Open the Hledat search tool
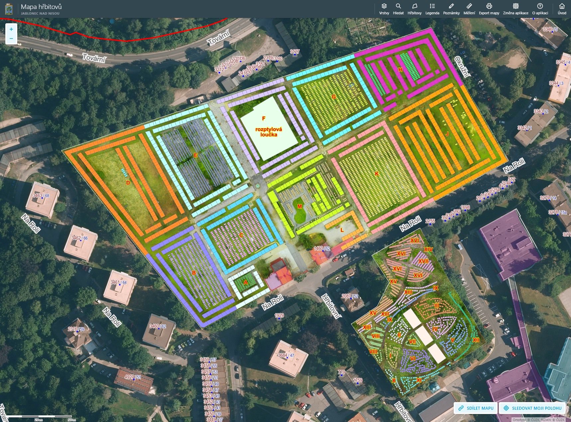Viewport: 571px width, 422px height. 398,9
